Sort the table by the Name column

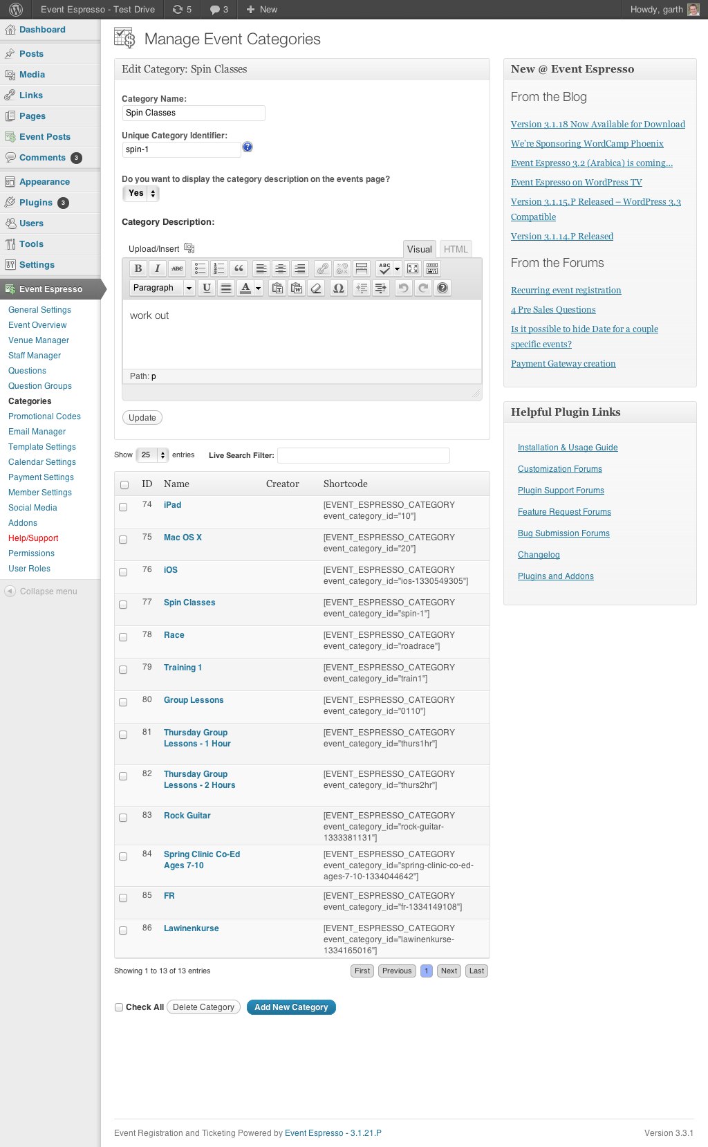coord(176,484)
